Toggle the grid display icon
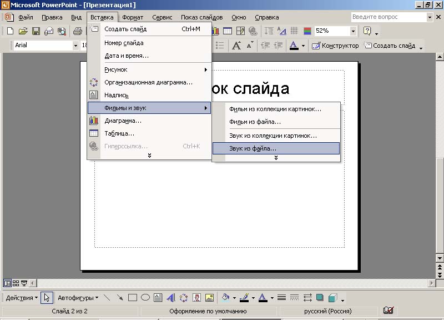Screen dimensions: 444x320 (295, 31)
